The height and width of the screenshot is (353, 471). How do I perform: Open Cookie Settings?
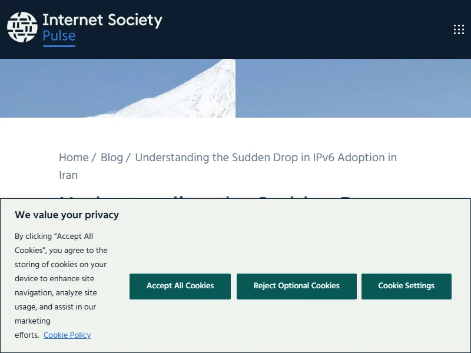coord(406,286)
